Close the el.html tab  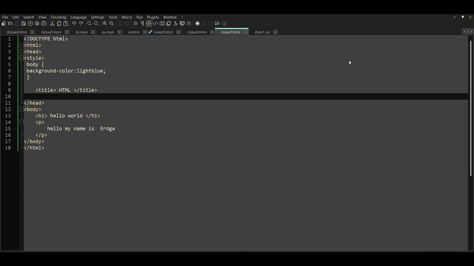pyautogui.click(x=145, y=32)
